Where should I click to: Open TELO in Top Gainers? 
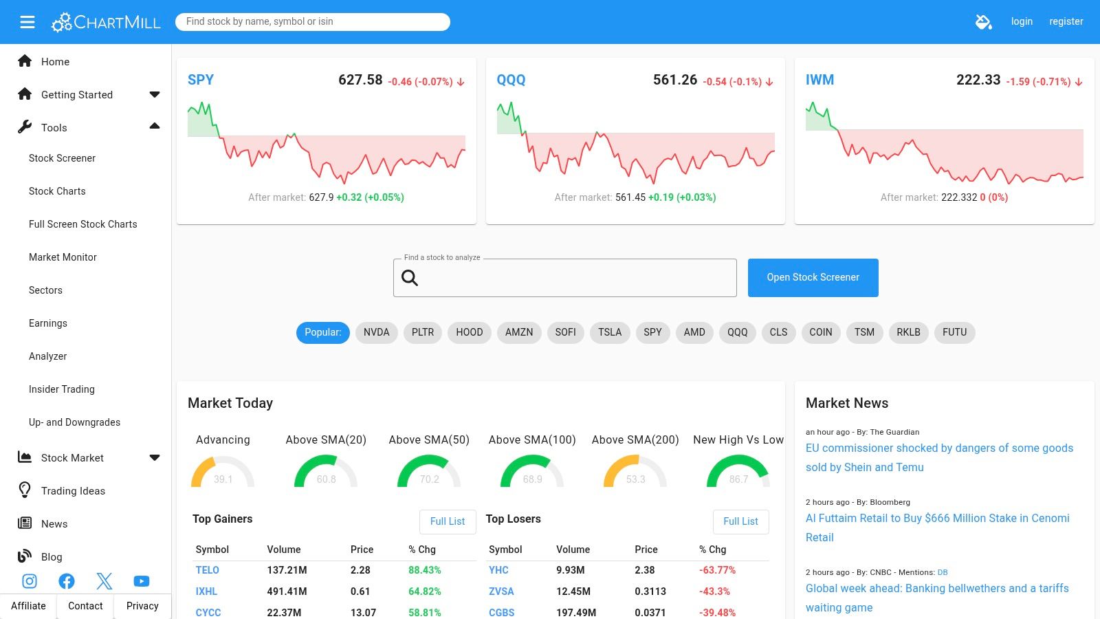click(207, 570)
